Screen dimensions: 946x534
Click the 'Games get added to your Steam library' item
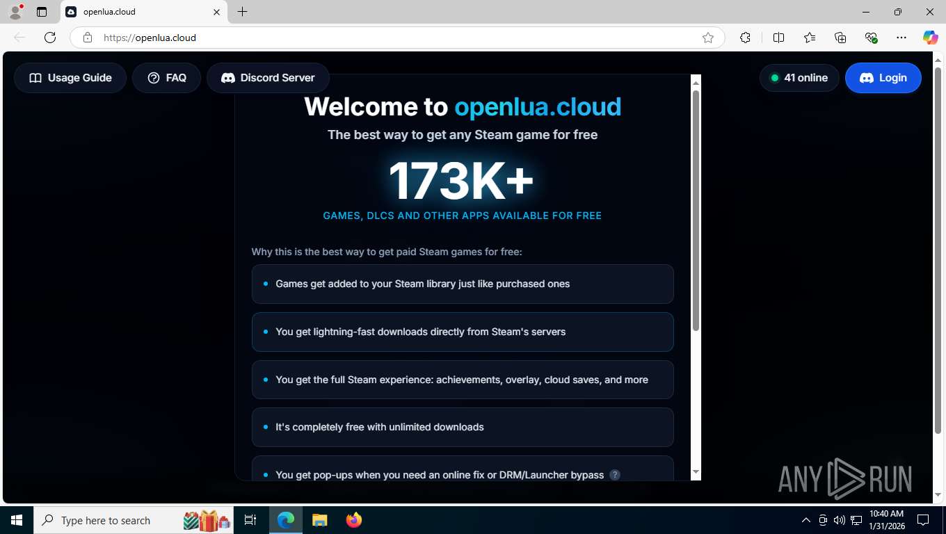tap(463, 284)
